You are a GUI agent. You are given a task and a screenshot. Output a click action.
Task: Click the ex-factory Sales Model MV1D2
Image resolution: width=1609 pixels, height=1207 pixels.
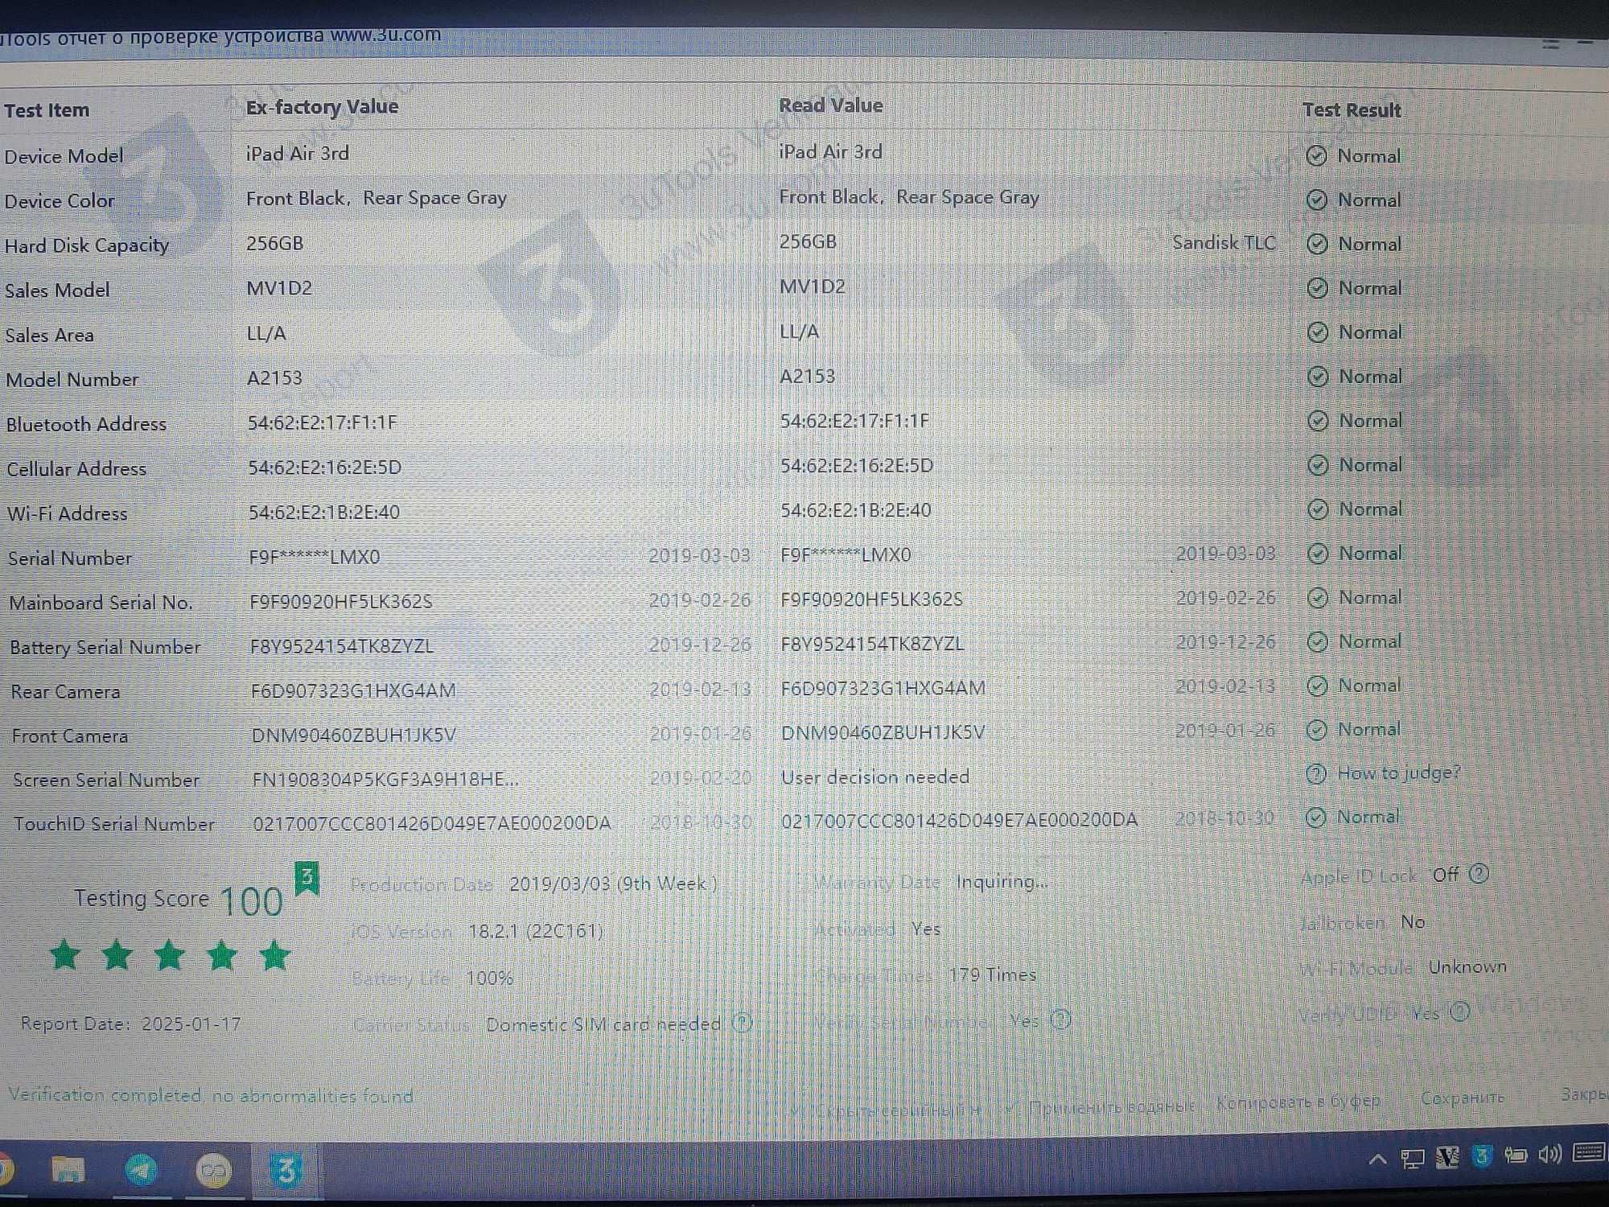click(x=279, y=288)
